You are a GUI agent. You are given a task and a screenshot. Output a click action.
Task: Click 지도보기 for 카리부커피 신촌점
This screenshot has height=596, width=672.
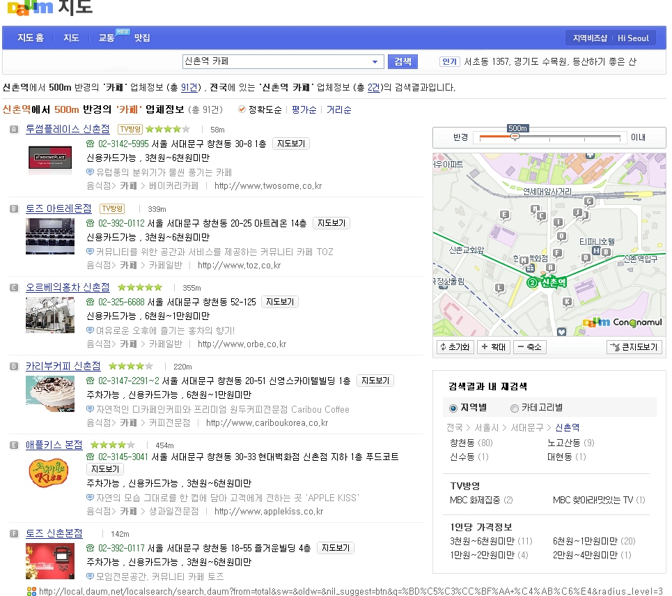coord(375,381)
